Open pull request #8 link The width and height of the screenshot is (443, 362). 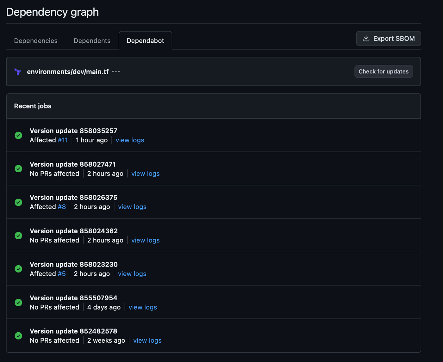(62, 207)
